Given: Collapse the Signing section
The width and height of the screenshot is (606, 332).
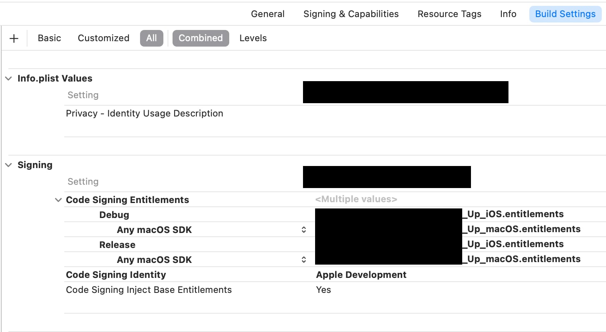Looking at the screenshot, I should point(9,165).
